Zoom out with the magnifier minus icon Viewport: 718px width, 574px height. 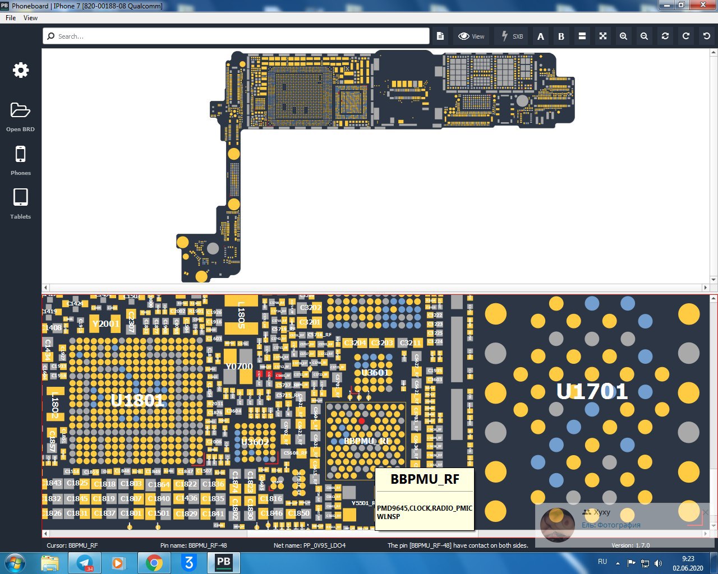point(644,36)
